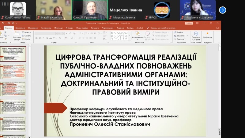Toggle text Shadow (S) formatting
Image resolution: width=245 pixels, height=138 pixels.
[x=47, y=38]
